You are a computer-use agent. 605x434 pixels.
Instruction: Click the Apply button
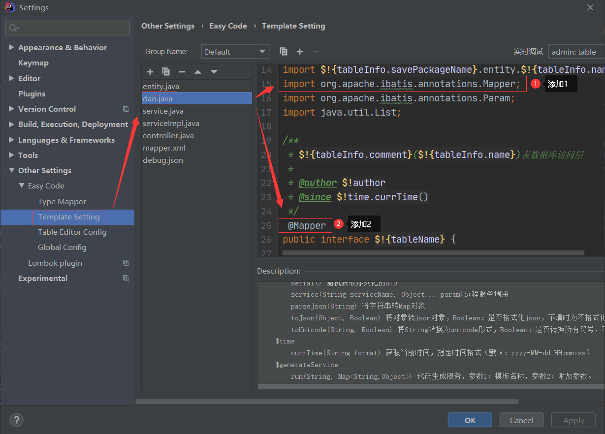click(573, 420)
